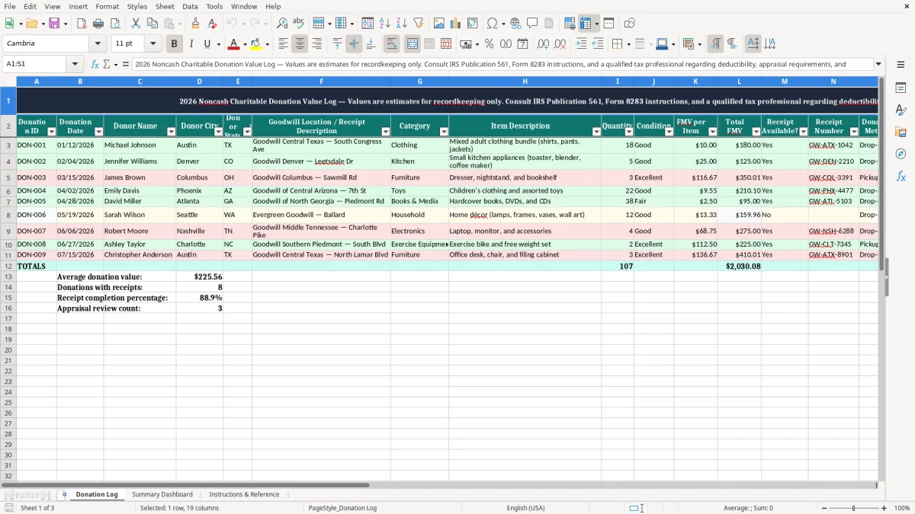Open the Sheet menu
This screenshot has height=514, width=915.
pos(165,6)
